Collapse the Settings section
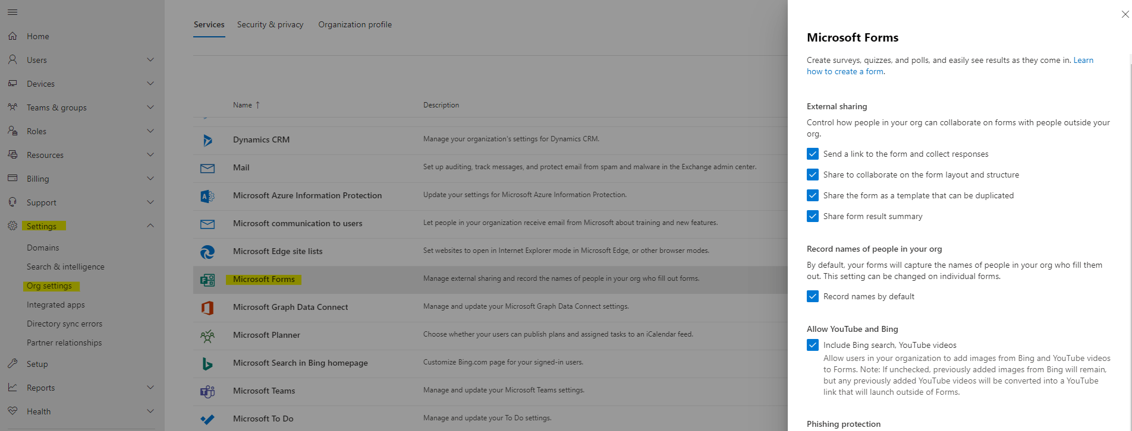1132x431 pixels. (x=150, y=226)
